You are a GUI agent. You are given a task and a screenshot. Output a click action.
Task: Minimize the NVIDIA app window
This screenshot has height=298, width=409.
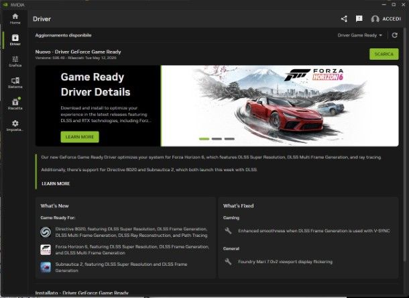coord(384,5)
